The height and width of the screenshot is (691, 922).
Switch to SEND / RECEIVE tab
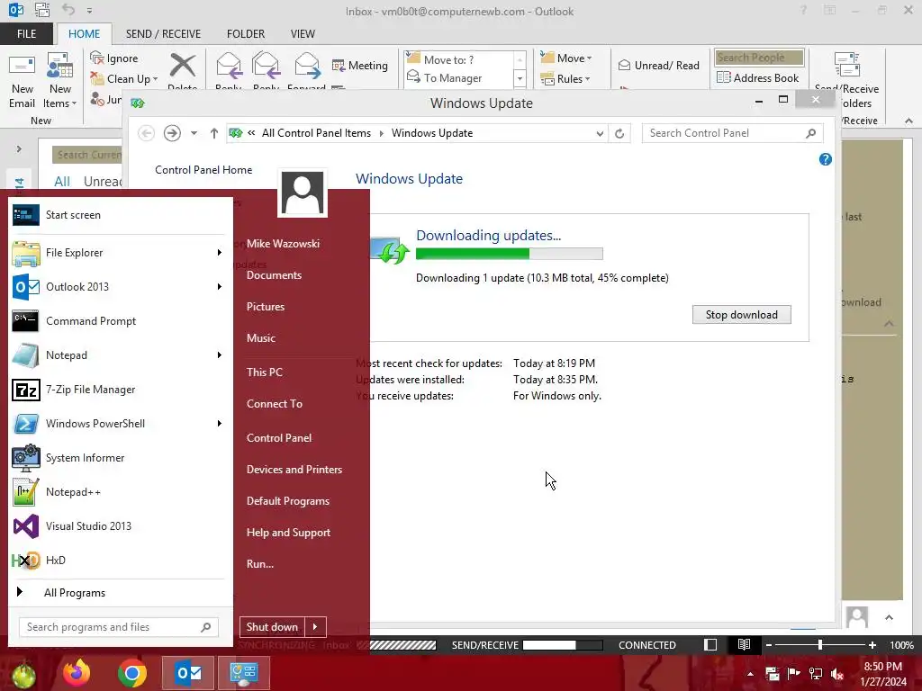click(x=164, y=34)
